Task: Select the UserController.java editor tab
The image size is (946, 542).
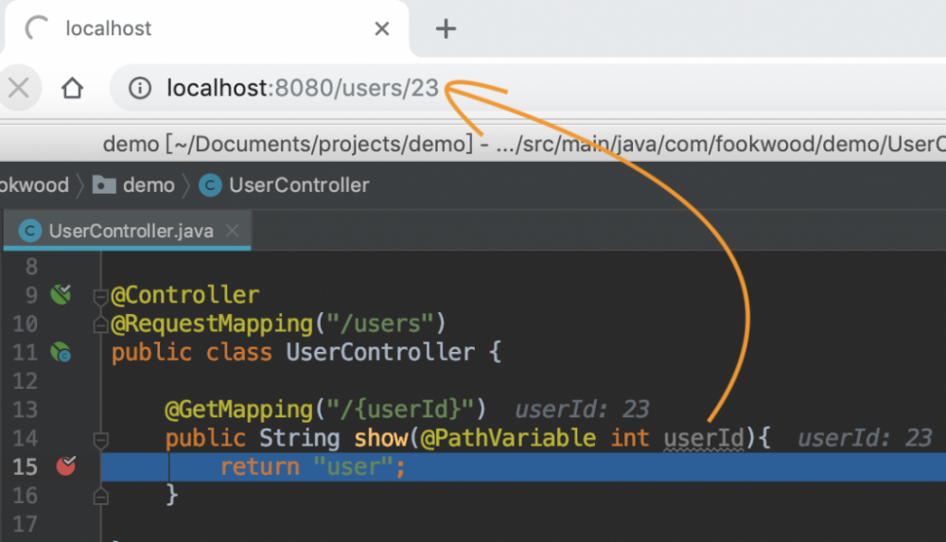Action: [x=131, y=231]
